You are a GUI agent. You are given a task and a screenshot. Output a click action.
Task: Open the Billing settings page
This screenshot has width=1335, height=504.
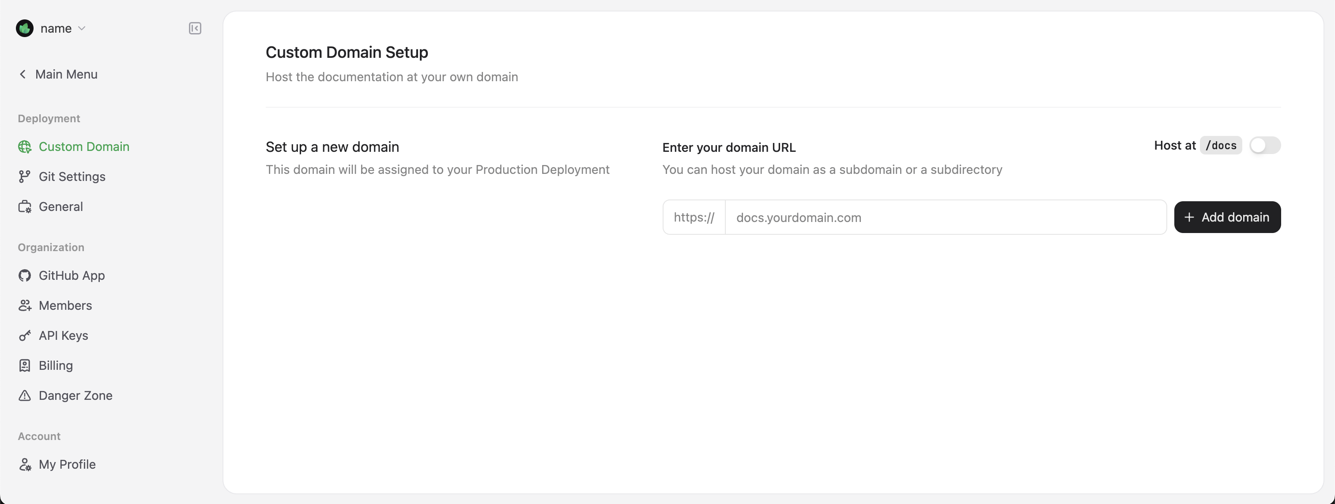click(56, 366)
